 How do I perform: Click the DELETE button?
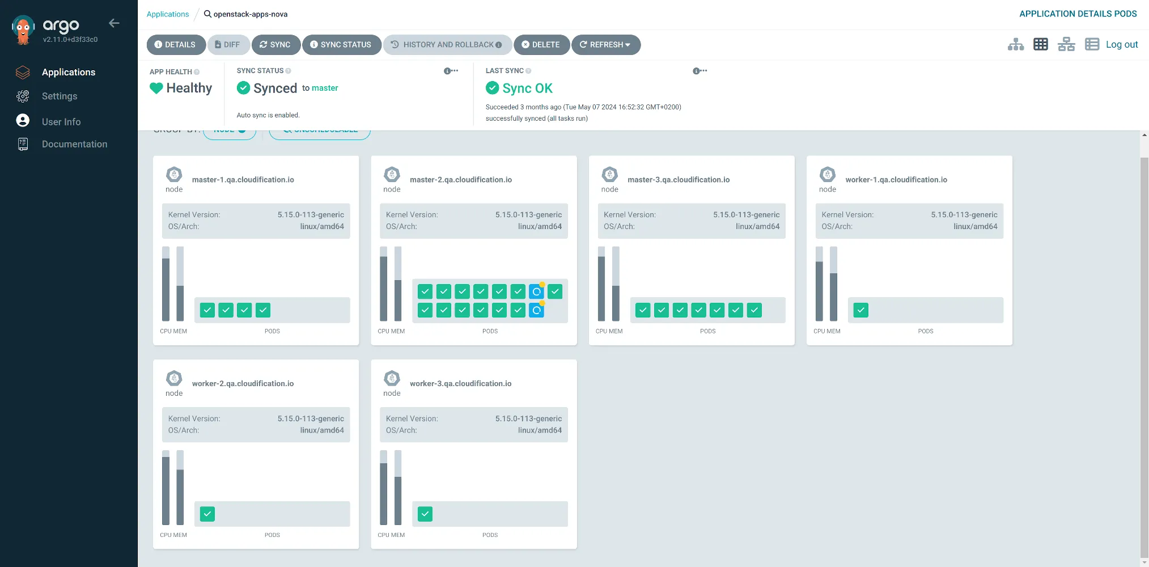click(x=541, y=44)
